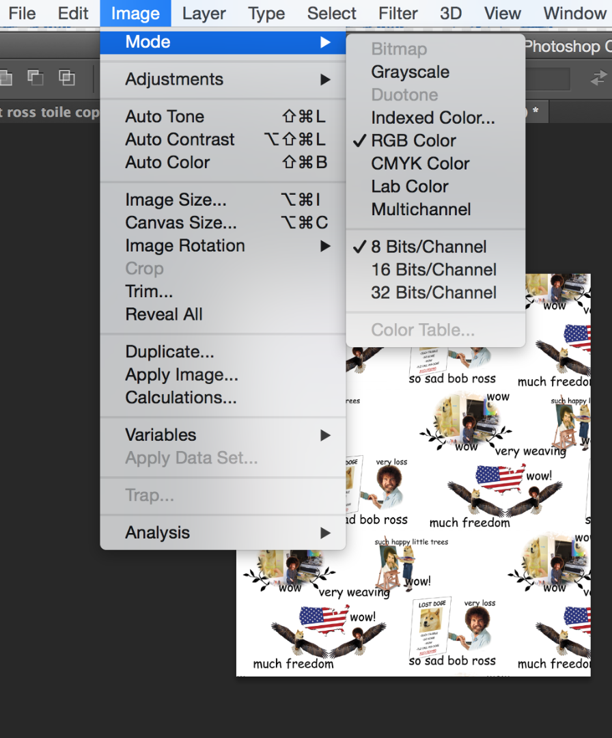Screen dimensions: 612x738
Task: Open the Edit menu
Action: (73, 13)
